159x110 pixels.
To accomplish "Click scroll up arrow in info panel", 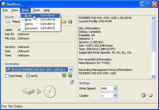I will (x=153, y=18).
